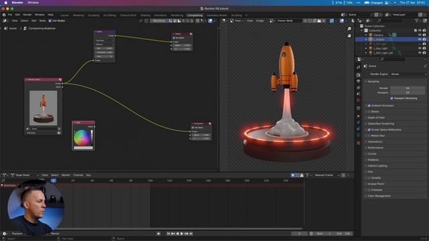Hide the Camera object with eye icon

pos(420,35)
